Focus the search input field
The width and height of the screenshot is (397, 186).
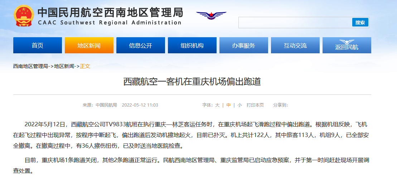[x=295, y=23]
